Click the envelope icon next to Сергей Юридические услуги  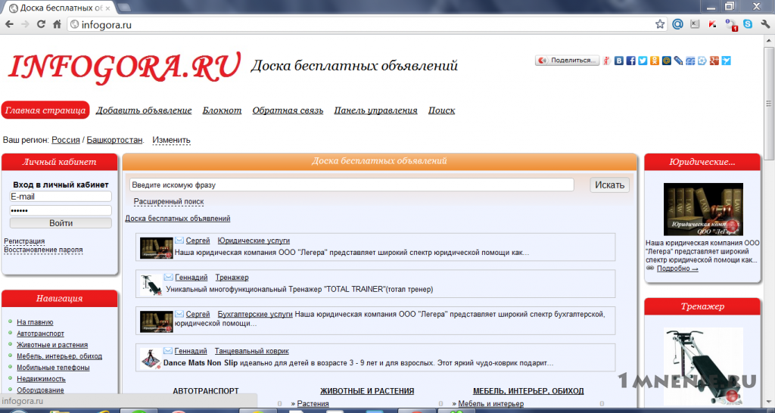[x=179, y=241]
